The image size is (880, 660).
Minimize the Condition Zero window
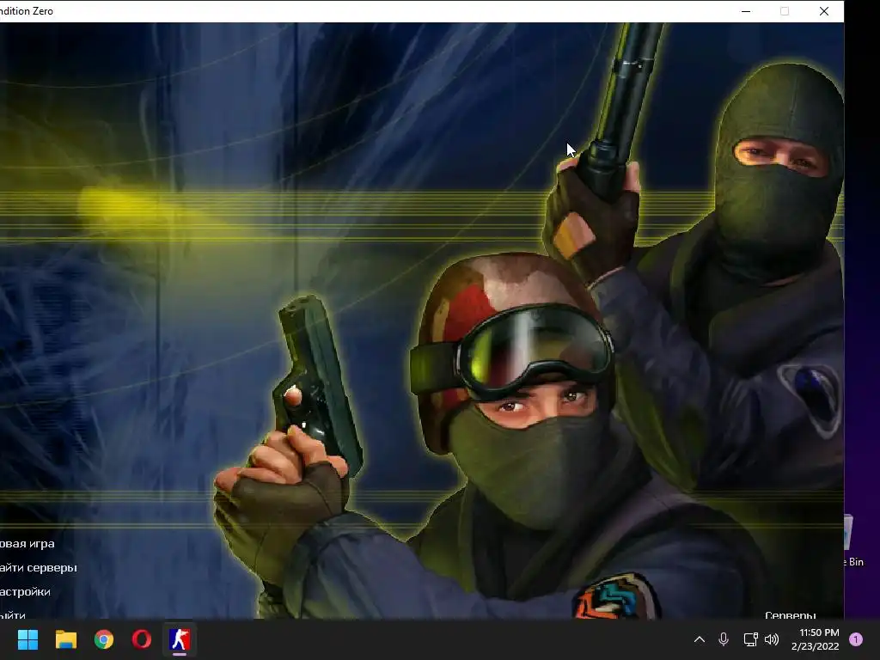coord(746,11)
